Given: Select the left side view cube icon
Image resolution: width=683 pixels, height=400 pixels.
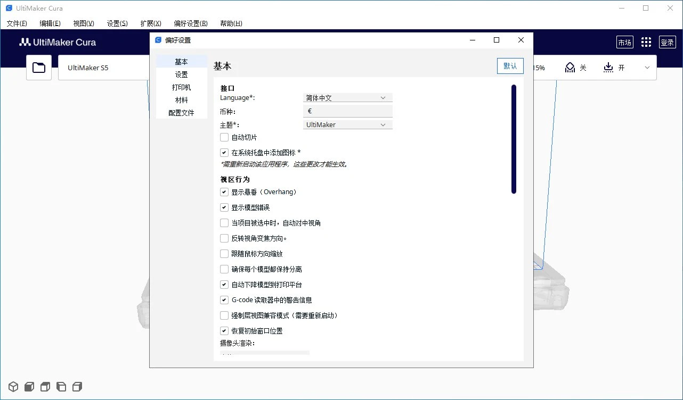Looking at the screenshot, I should click(x=61, y=386).
